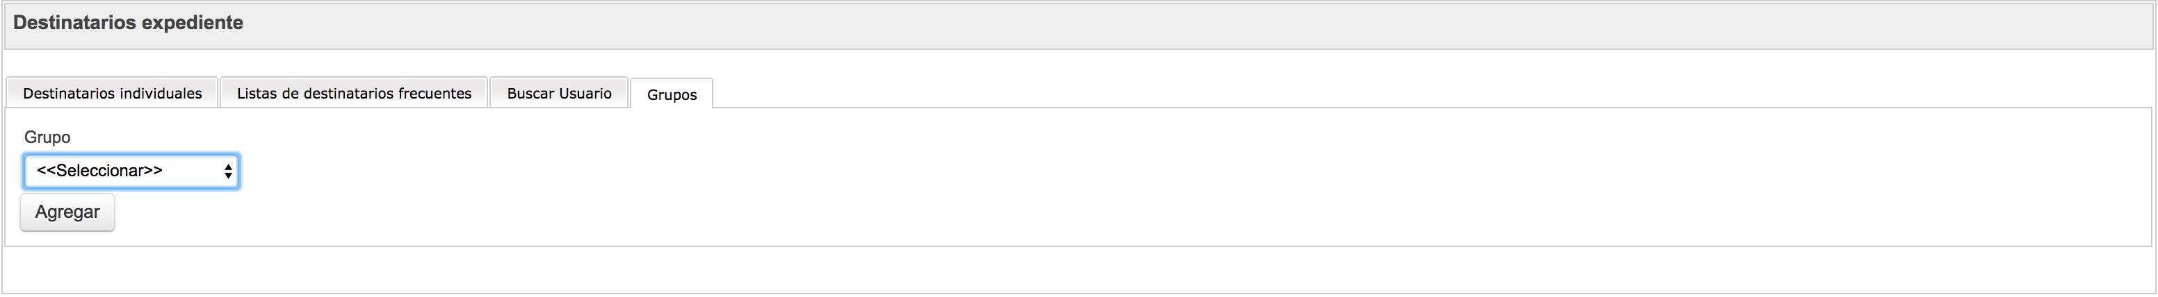Go to individual recipients tab
The height and width of the screenshot is (297, 2158).
tap(112, 93)
